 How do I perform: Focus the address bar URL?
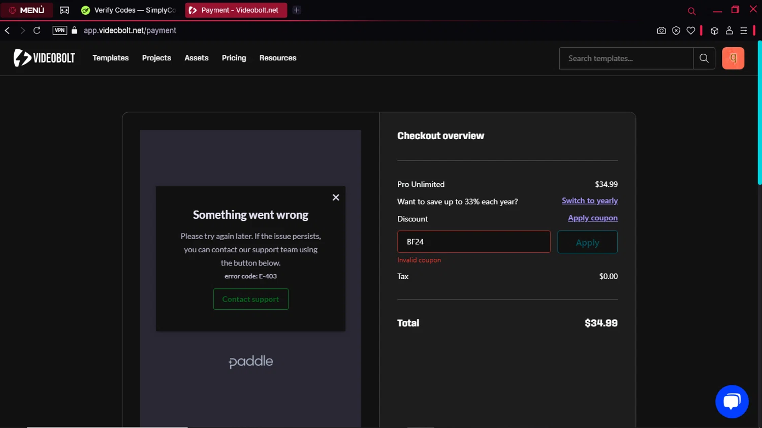(130, 30)
